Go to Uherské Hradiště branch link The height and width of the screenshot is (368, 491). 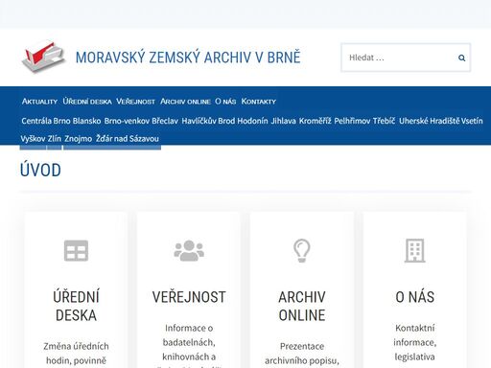pyautogui.click(x=430, y=121)
